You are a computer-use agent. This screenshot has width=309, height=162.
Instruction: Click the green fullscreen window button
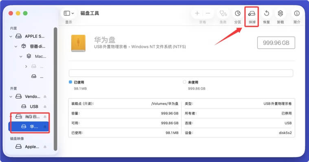pyautogui.click(x=25, y=13)
